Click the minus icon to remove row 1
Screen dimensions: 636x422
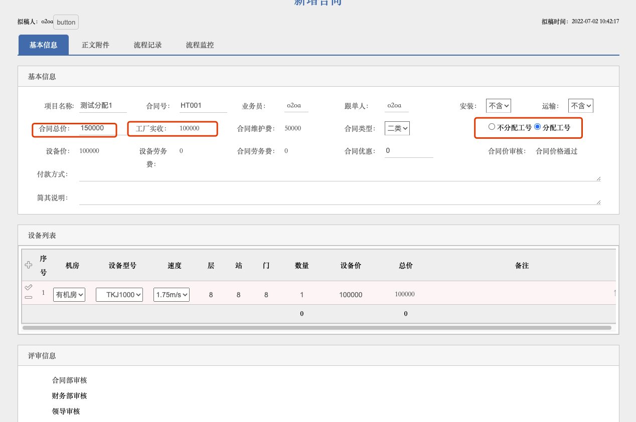(x=29, y=298)
